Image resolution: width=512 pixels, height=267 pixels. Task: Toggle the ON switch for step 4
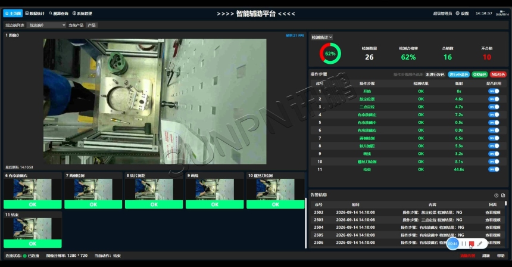(494, 114)
